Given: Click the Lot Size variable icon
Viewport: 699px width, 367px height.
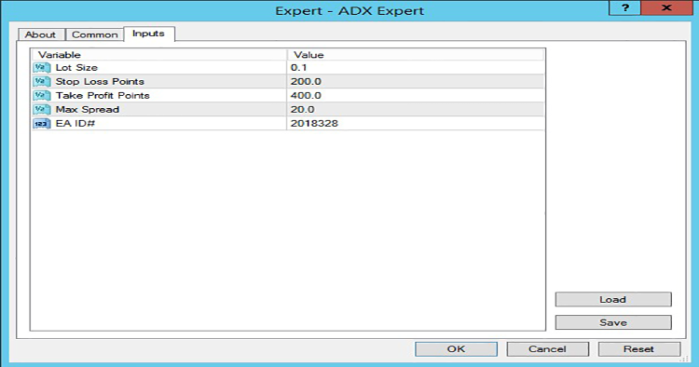Looking at the screenshot, I should pyautogui.click(x=41, y=68).
